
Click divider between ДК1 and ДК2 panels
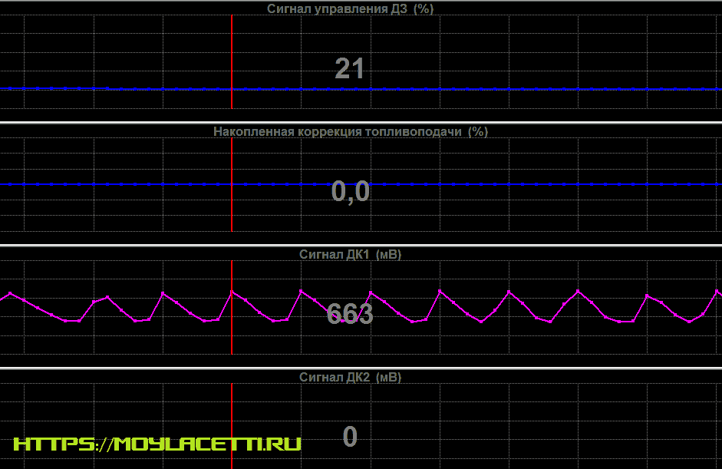tap(361, 368)
